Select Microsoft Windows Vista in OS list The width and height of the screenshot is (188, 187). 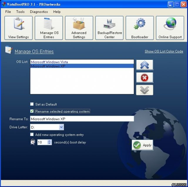82,62
